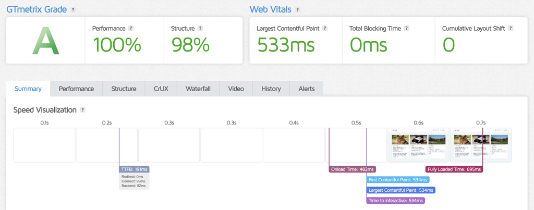Click help icon beside Structure score
The width and height of the screenshot is (534, 210).
point(200,28)
